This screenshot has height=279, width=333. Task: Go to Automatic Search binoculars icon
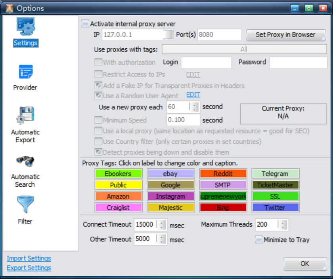click(x=25, y=161)
